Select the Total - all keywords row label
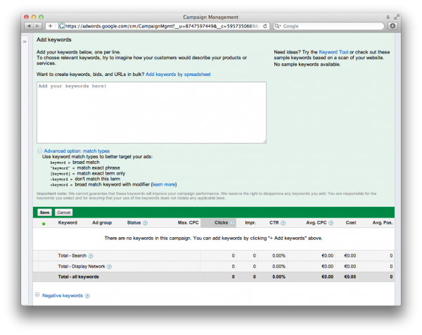Screen dimensions: 422x335 click(x=78, y=277)
